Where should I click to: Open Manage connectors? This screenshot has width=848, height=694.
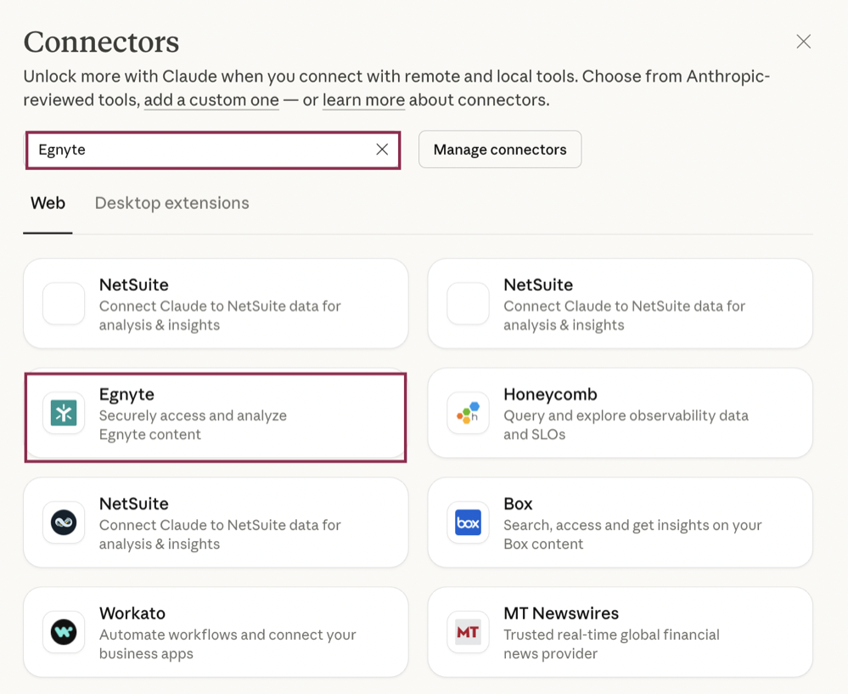click(x=499, y=150)
